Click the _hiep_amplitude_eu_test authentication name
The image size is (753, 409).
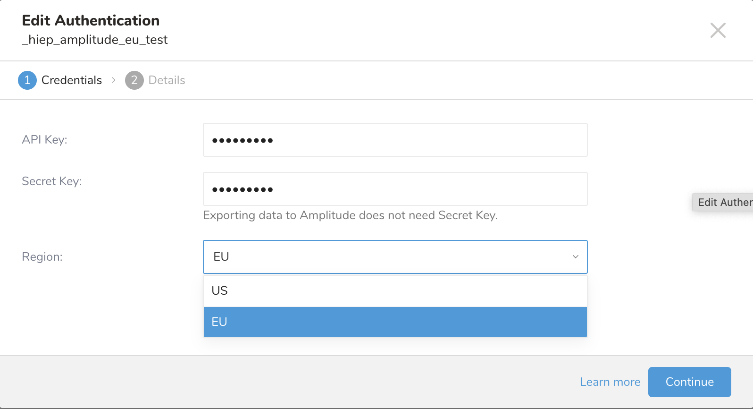tap(95, 40)
